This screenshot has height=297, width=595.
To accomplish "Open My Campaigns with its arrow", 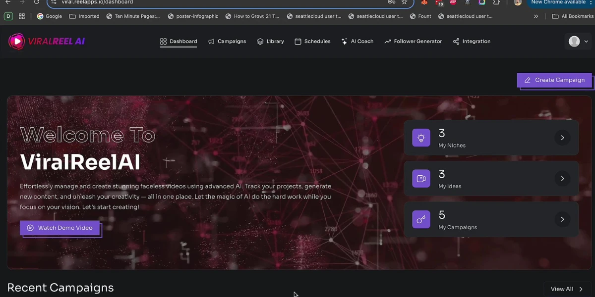I will click(562, 219).
